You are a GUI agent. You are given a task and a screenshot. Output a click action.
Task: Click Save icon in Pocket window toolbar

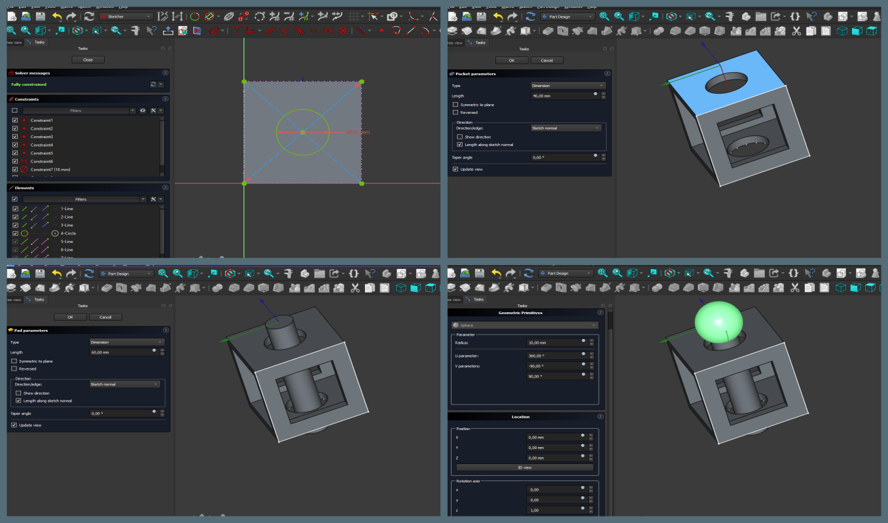click(482, 16)
